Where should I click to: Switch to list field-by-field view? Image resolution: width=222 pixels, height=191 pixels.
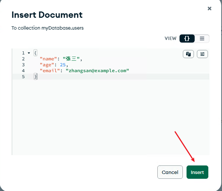pos(202,38)
